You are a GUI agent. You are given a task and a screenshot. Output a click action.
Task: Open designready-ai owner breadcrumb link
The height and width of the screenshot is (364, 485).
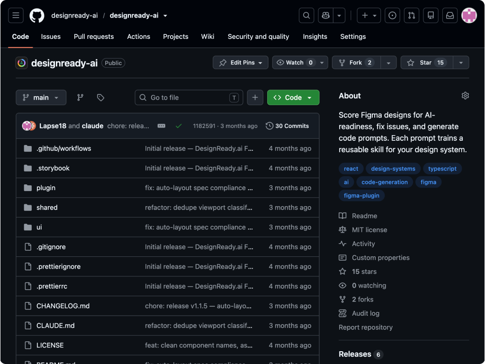74,16
